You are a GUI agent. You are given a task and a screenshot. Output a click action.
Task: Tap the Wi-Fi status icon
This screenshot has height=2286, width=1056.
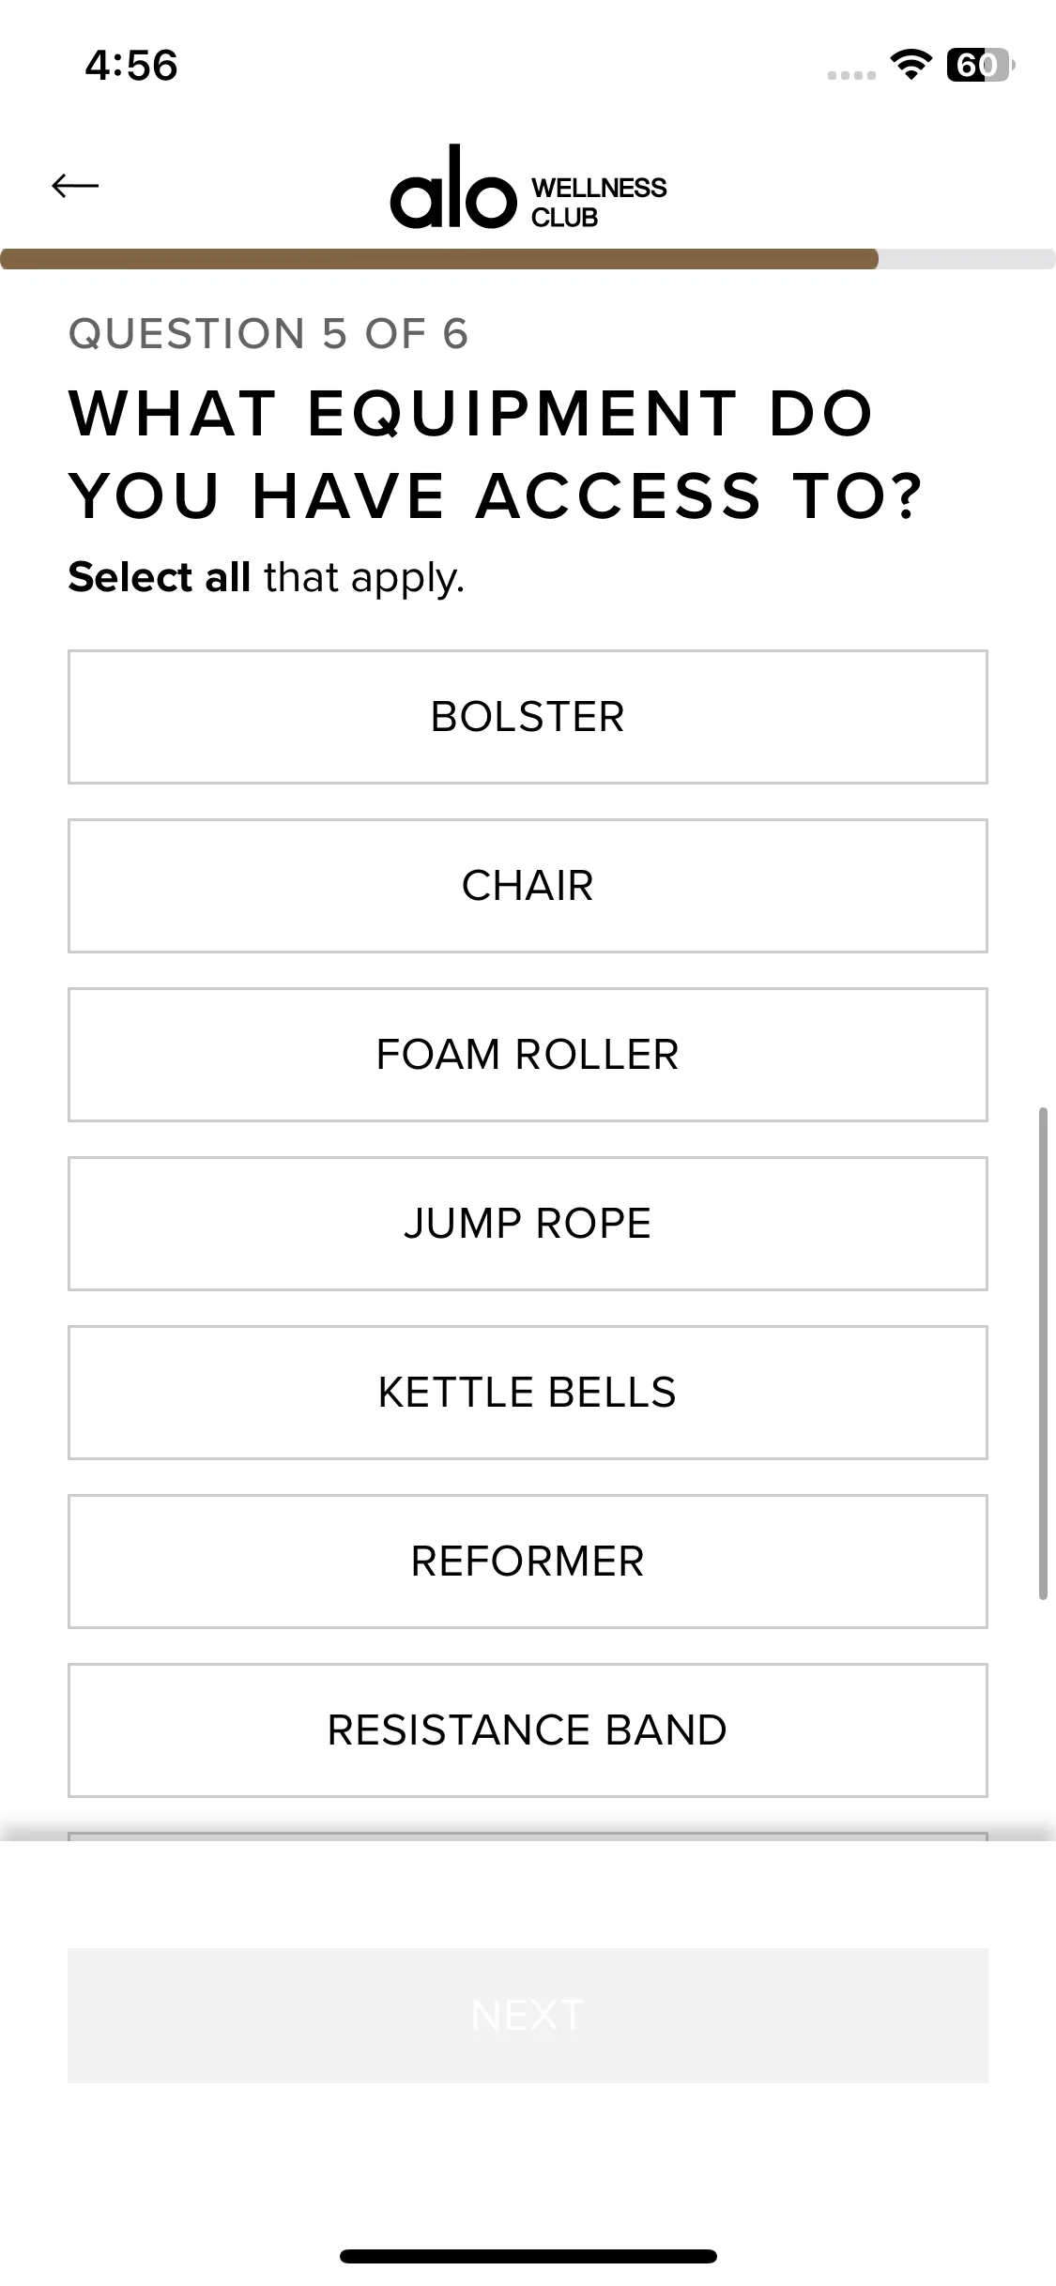tap(910, 65)
